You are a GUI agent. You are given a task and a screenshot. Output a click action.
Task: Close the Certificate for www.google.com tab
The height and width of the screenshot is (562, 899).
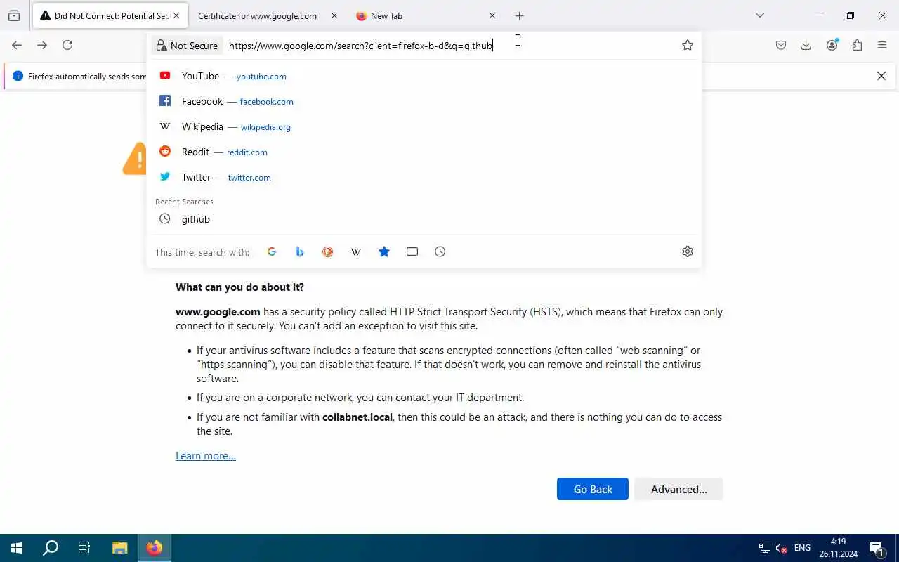[334, 15]
